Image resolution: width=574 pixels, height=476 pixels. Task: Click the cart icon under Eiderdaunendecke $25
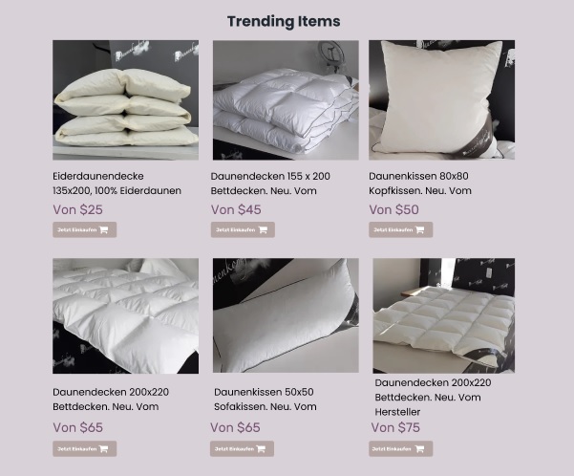[103, 229]
